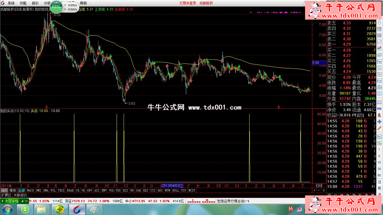This screenshot has width=383, height=215.
Task: Click the RSI indicator sidebar icon
Action: click(x=379, y=108)
